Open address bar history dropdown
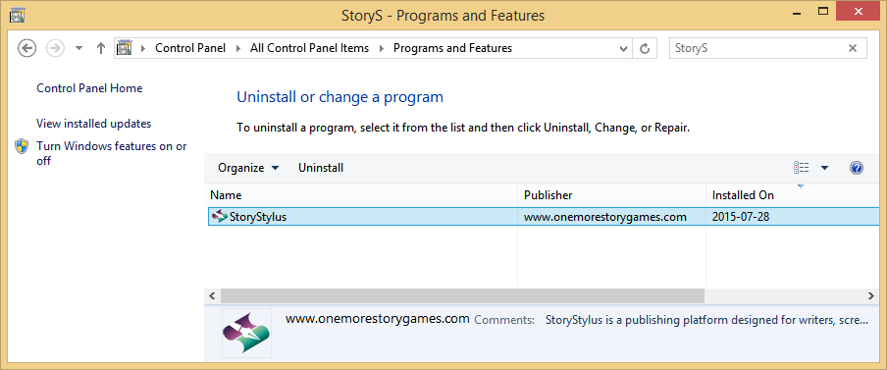This screenshot has height=370, width=887. point(623,49)
